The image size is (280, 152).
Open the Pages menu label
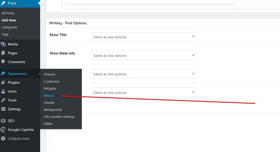(x=13, y=53)
